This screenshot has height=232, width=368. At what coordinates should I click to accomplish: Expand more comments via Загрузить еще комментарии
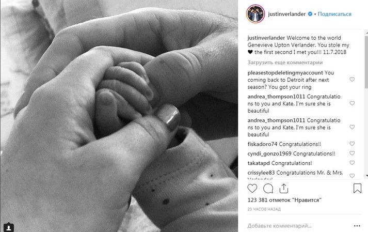pyautogui.click(x=285, y=63)
